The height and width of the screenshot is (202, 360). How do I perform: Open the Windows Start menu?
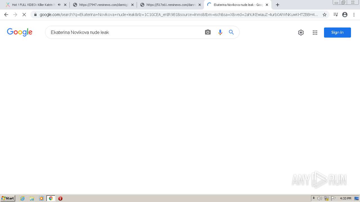8,198
